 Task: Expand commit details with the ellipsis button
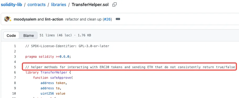pyautogui.click(x=118, y=19)
